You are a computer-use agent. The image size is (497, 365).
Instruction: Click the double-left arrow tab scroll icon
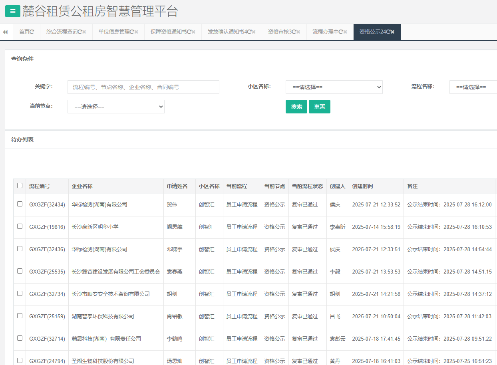click(5, 32)
